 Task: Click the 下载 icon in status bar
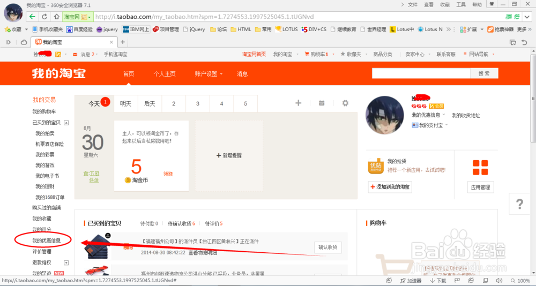click(438, 281)
